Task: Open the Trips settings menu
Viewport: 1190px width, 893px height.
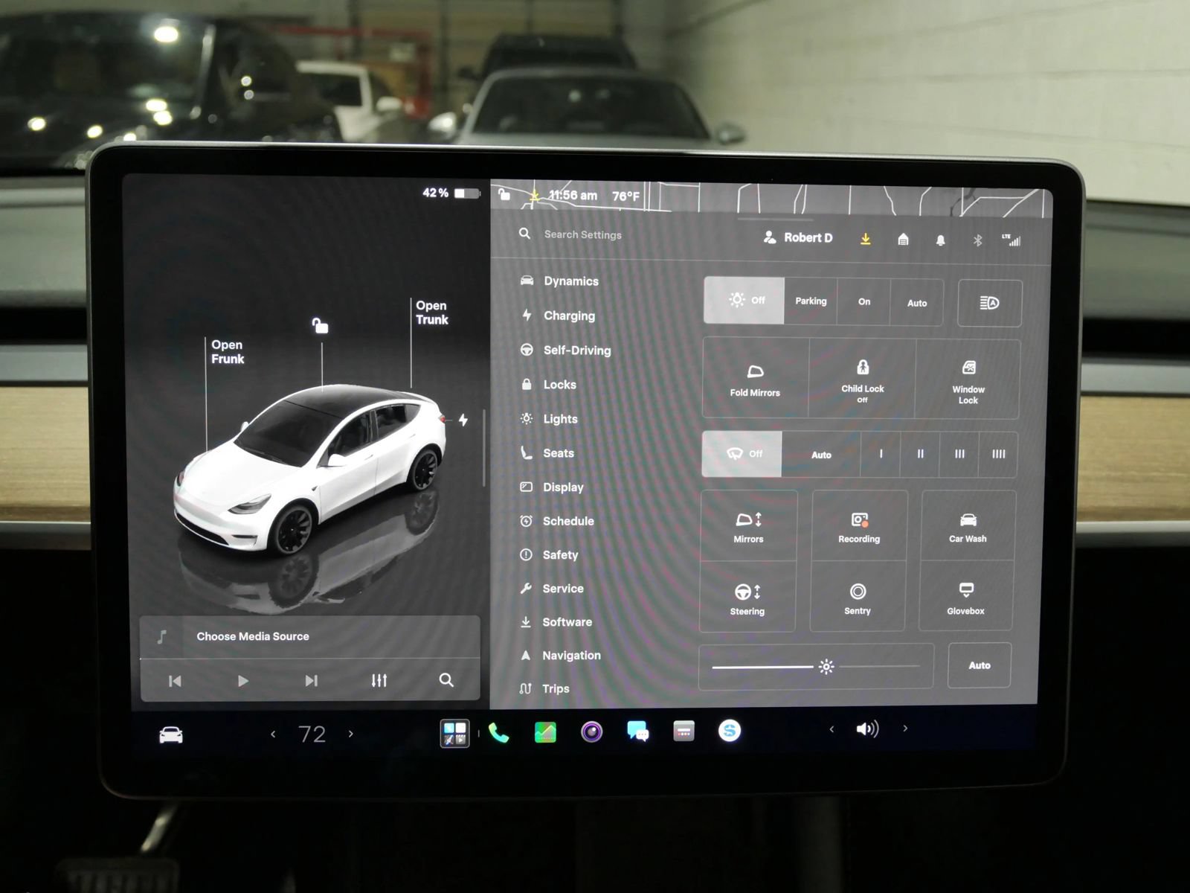Action: tap(544, 689)
